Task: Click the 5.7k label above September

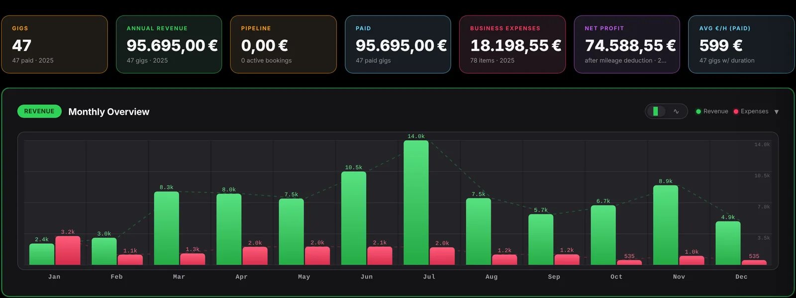Action: pos(541,210)
